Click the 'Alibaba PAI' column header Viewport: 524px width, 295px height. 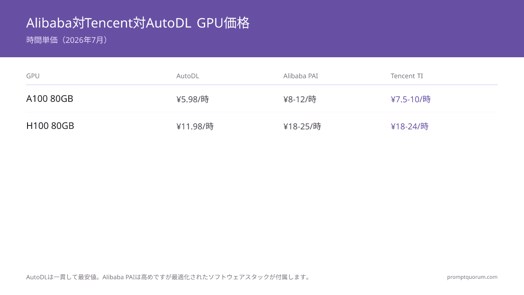(x=301, y=76)
